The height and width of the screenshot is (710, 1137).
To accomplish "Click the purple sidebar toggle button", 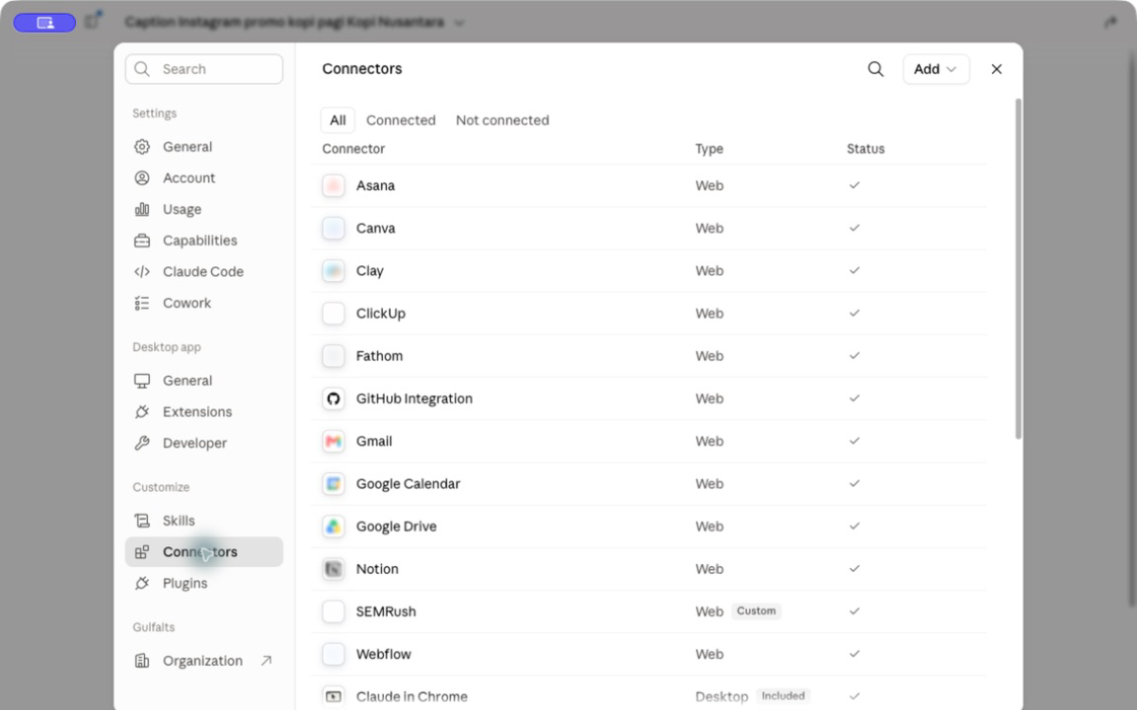I will click(x=45, y=23).
